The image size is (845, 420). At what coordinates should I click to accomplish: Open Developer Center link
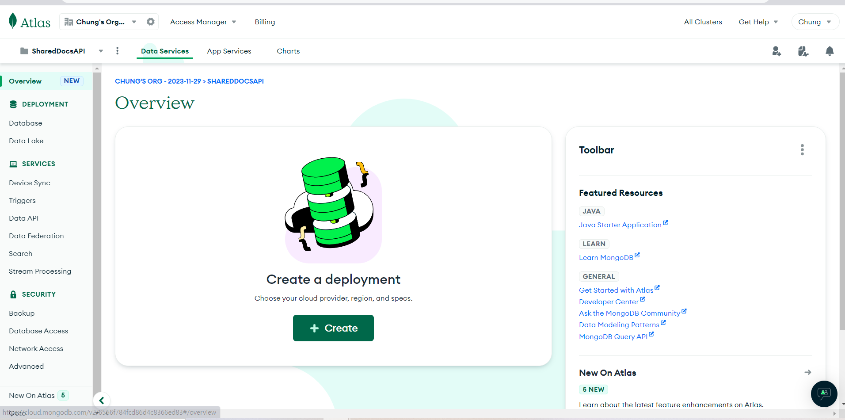click(609, 302)
